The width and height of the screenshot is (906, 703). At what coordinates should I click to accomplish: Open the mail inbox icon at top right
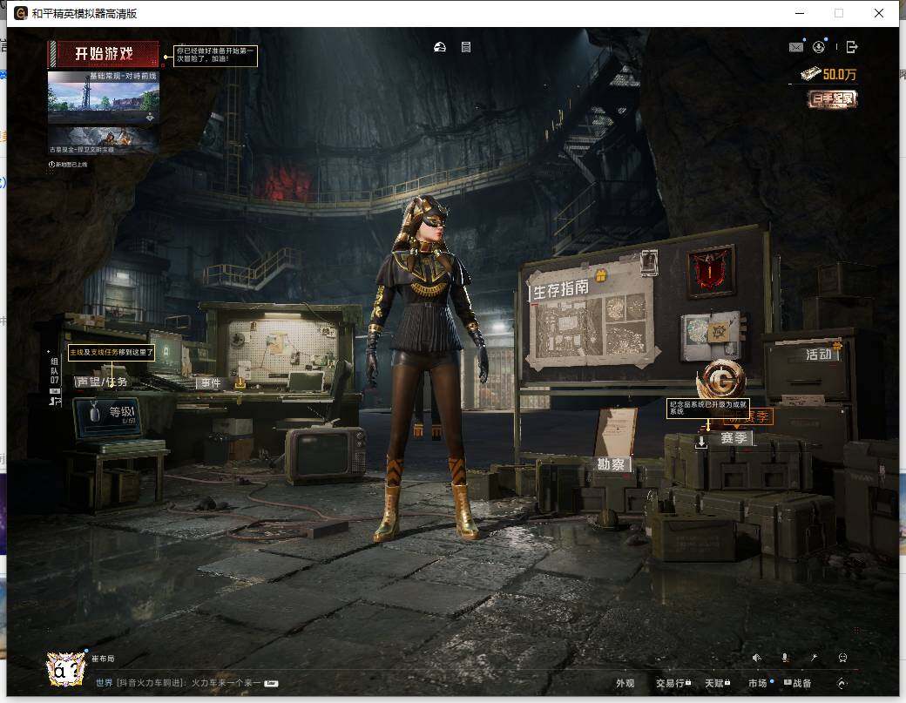(x=796, y=48)
